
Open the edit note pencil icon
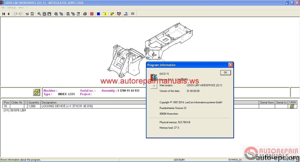78,14
